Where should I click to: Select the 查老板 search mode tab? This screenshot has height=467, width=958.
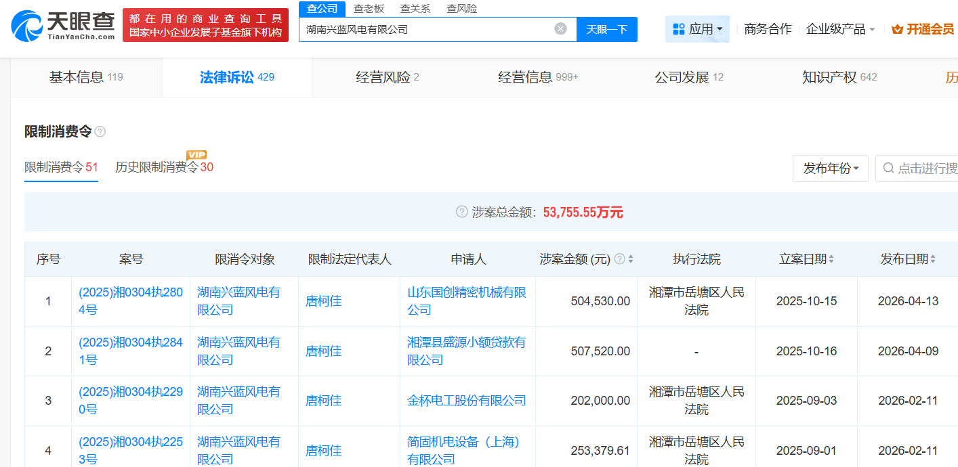click(369, 8)
